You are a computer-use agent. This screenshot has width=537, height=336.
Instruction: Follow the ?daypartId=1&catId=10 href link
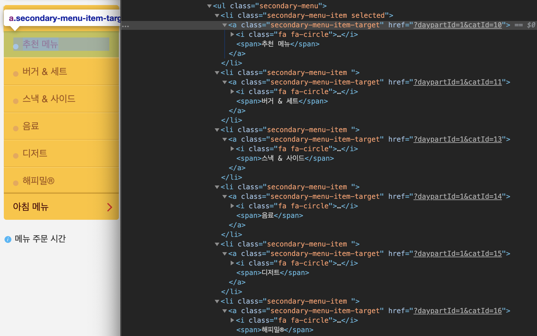point(458,25)
